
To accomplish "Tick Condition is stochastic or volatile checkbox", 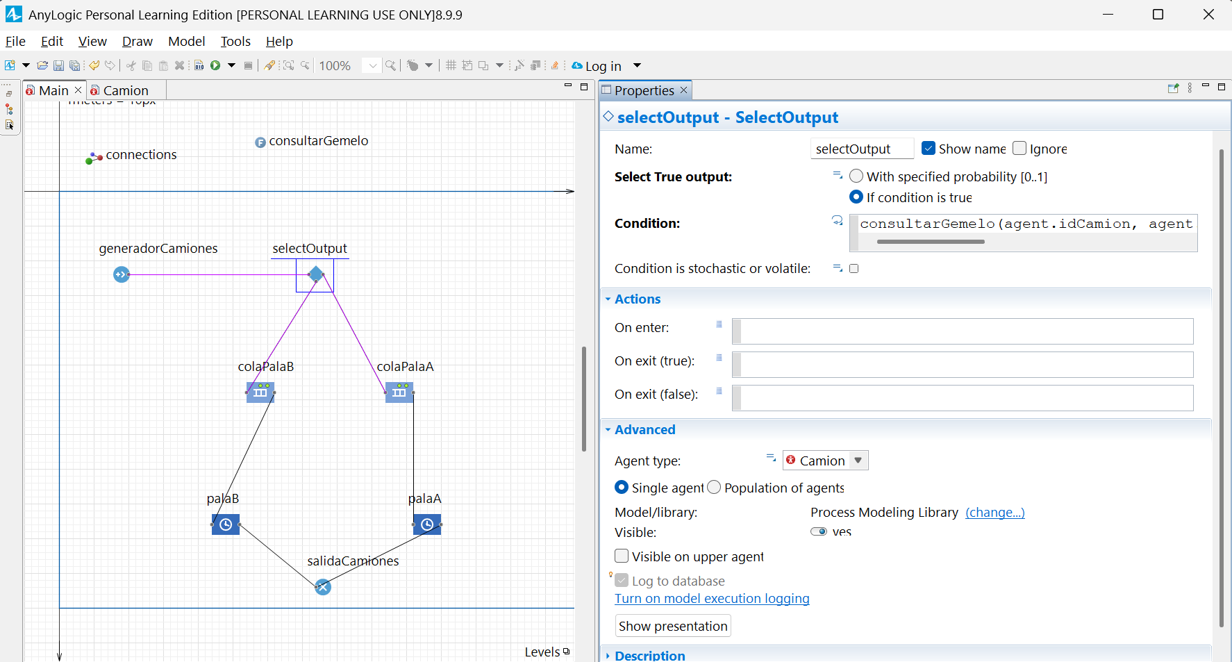I will click(854, 268).
